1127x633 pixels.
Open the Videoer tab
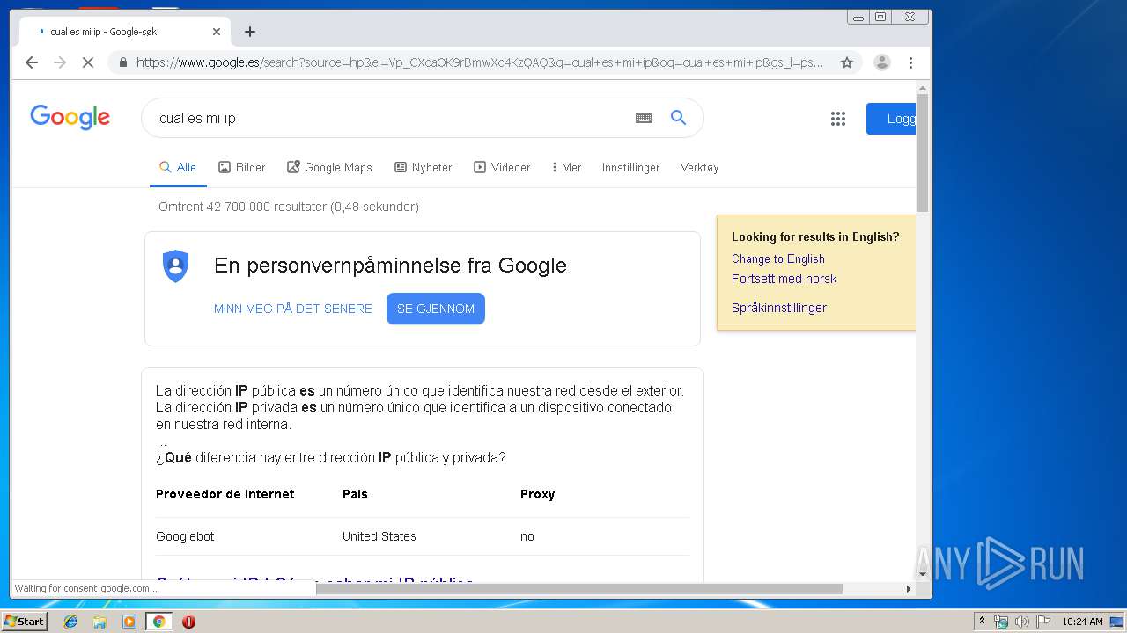tap(502, 167)
